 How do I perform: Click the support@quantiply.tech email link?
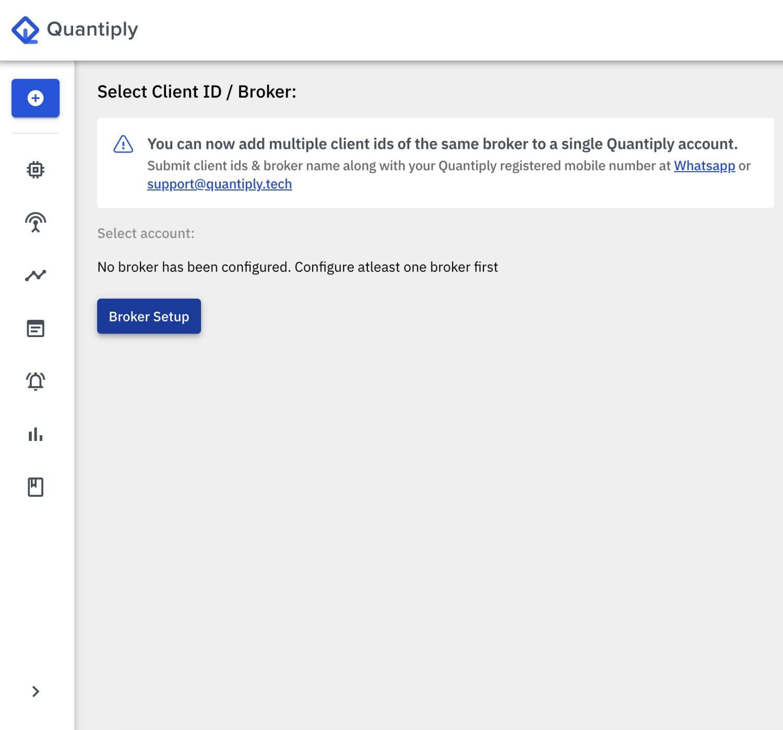coord(219,184)
